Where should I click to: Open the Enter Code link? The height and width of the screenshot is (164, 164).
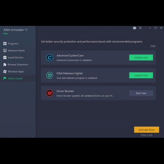147,135
